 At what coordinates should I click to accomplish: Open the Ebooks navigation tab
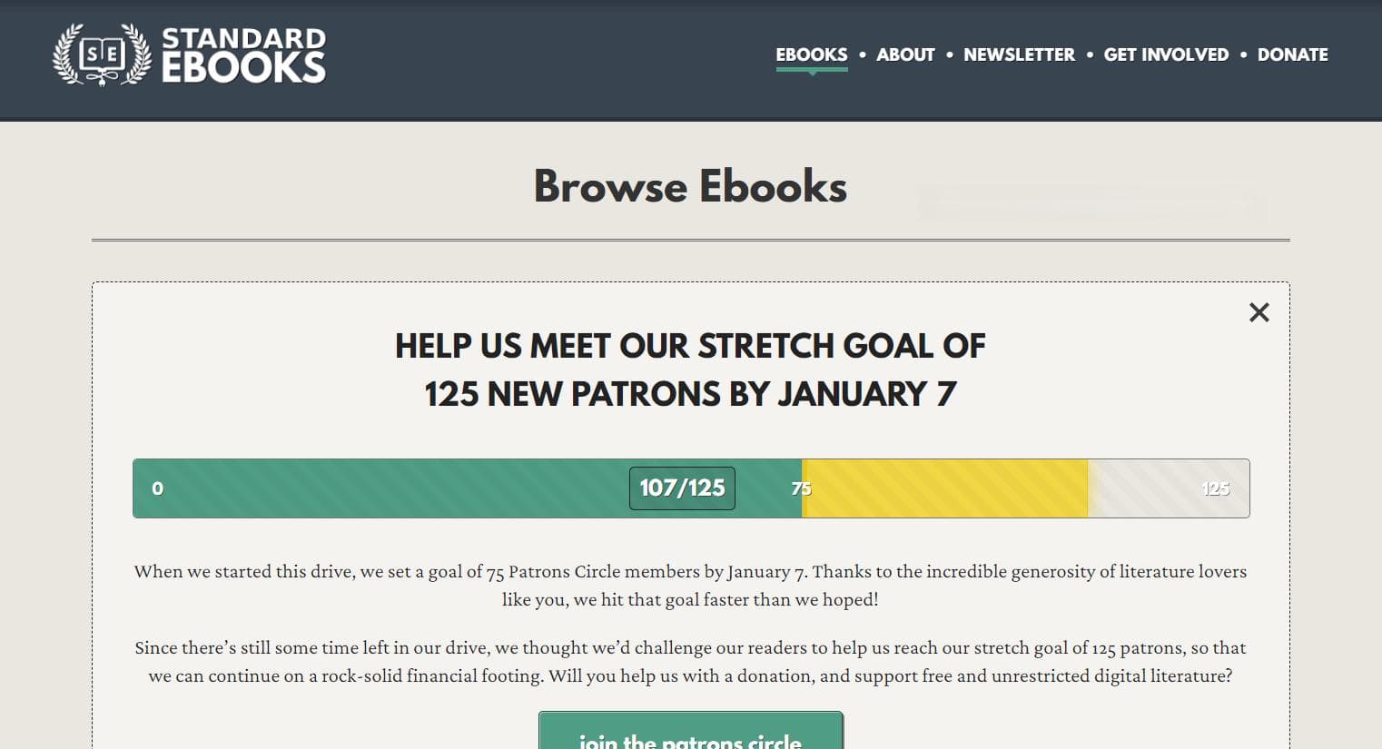point(812,54)
